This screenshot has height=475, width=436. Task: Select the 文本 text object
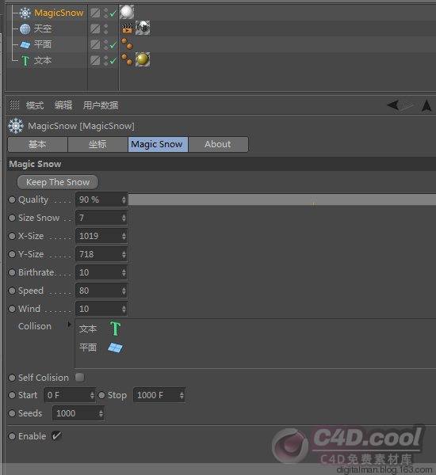(43, 60)
